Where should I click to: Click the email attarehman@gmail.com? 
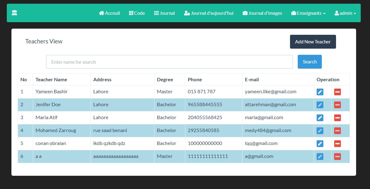tap(271, 105)
